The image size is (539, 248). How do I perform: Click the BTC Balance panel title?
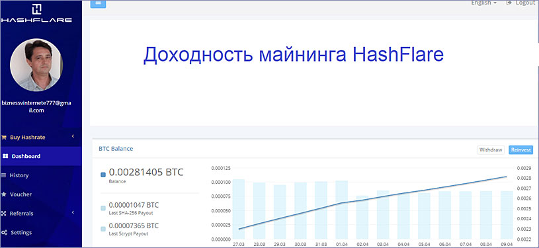[x=116, y=149]
